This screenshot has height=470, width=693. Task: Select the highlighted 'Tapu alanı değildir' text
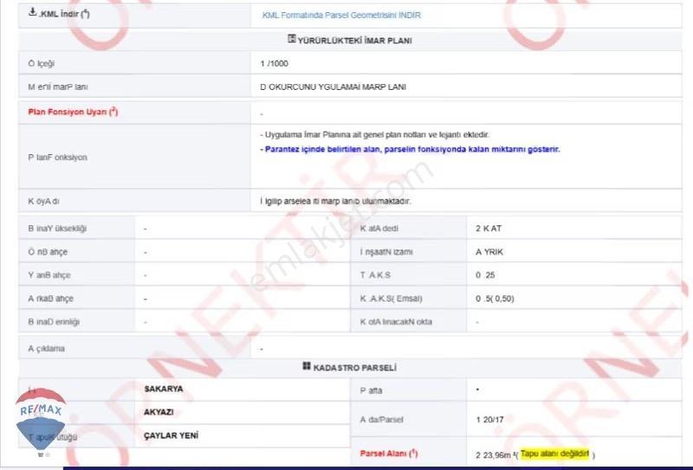click(554, 454)
